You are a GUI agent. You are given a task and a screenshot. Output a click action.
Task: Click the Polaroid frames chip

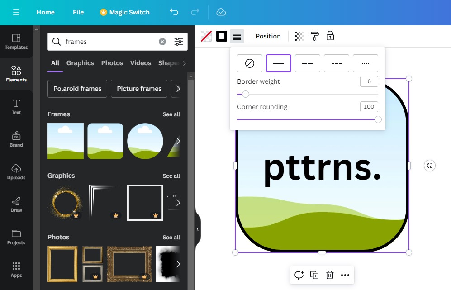point(77,89)
